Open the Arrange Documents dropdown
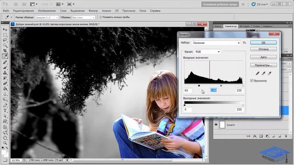294x165 pixels. point(60,4)
